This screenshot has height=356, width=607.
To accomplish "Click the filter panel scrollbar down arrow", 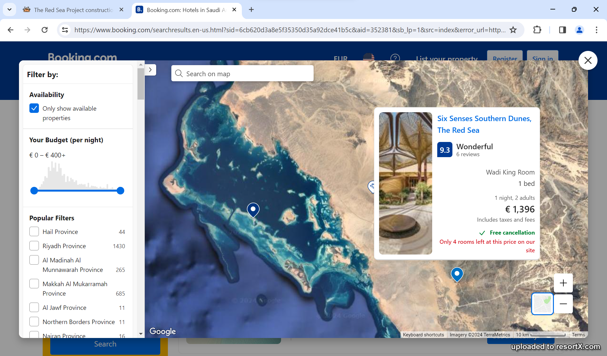I will (x=141, y=334).
